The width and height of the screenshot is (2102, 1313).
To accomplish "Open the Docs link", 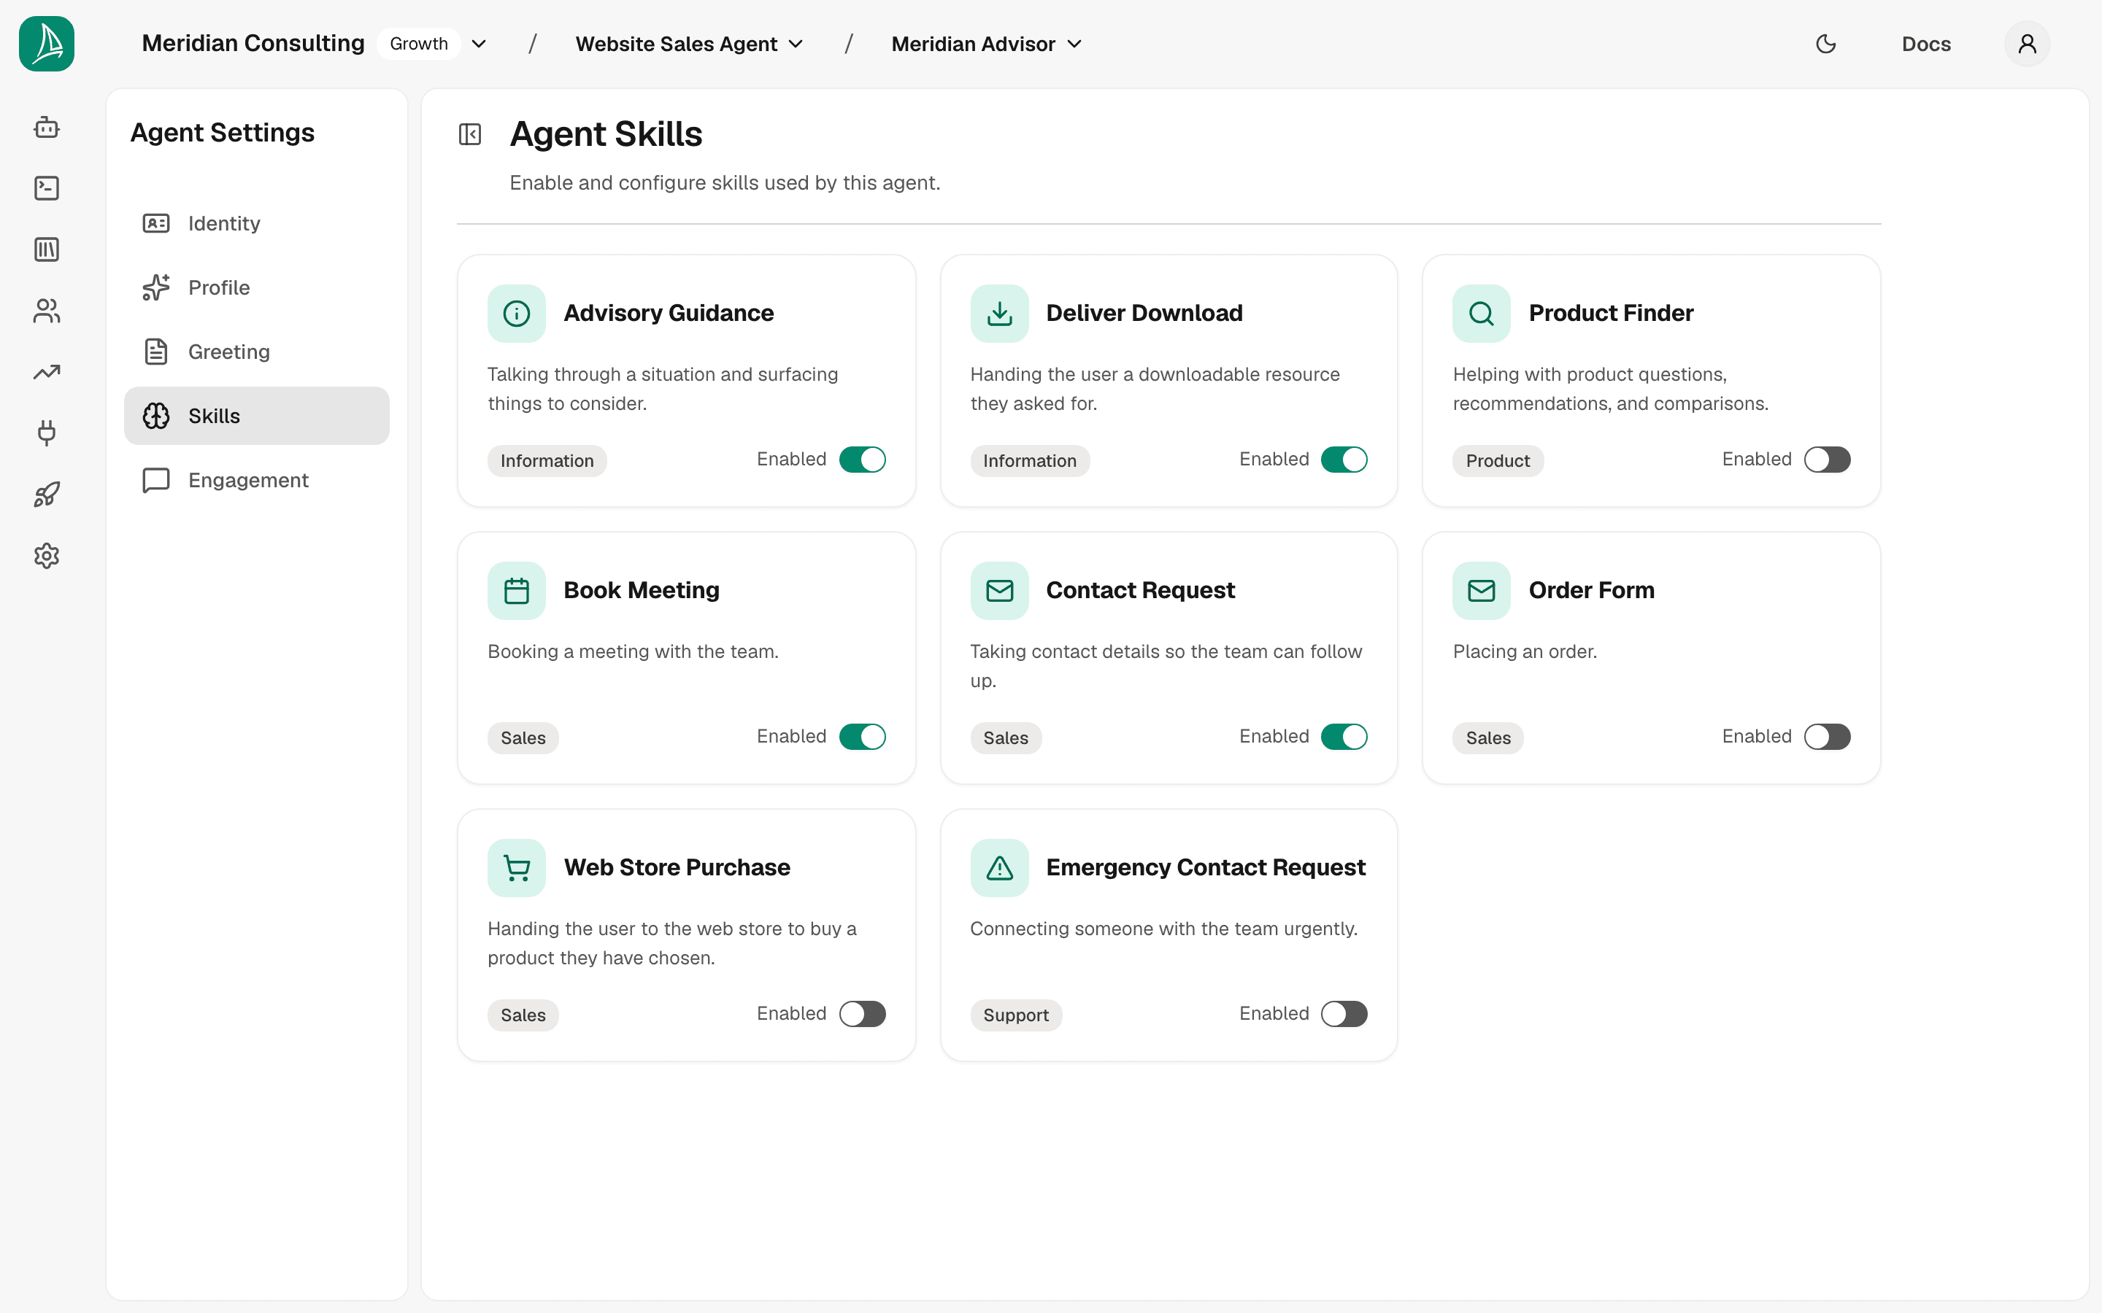I will pyautogui.click(x=1925, y=44).
